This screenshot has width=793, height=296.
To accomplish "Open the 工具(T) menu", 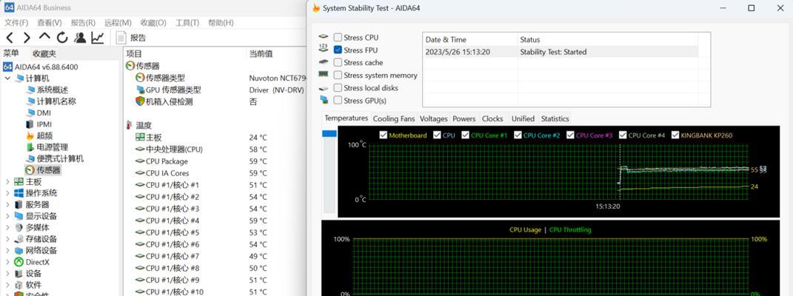I will coord(187,23).
